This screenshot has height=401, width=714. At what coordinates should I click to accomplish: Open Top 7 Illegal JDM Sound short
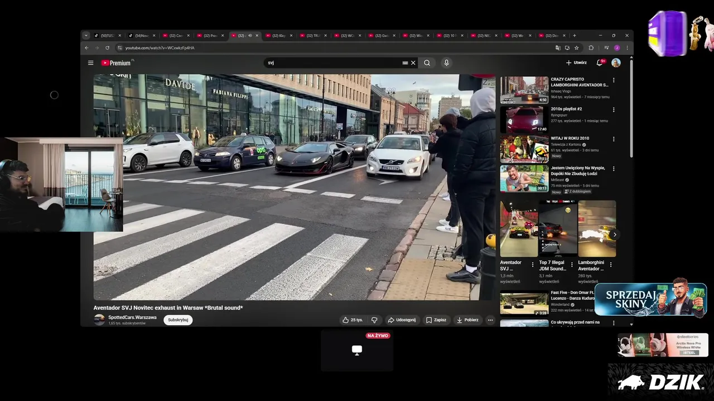pyautogui.click(x=558, y=228)
